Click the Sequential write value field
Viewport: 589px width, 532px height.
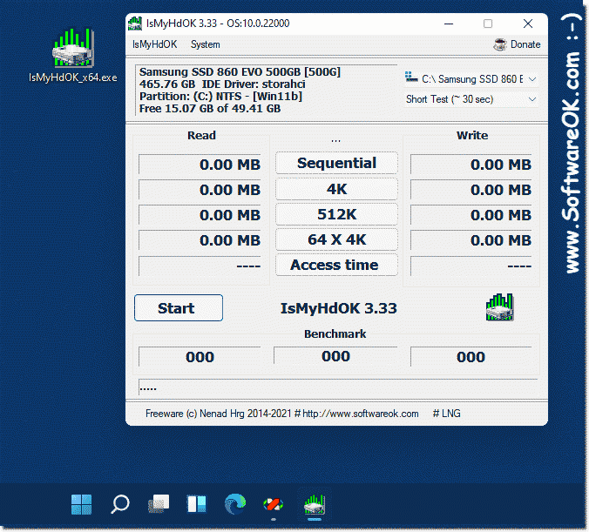[x=471, y=164]
